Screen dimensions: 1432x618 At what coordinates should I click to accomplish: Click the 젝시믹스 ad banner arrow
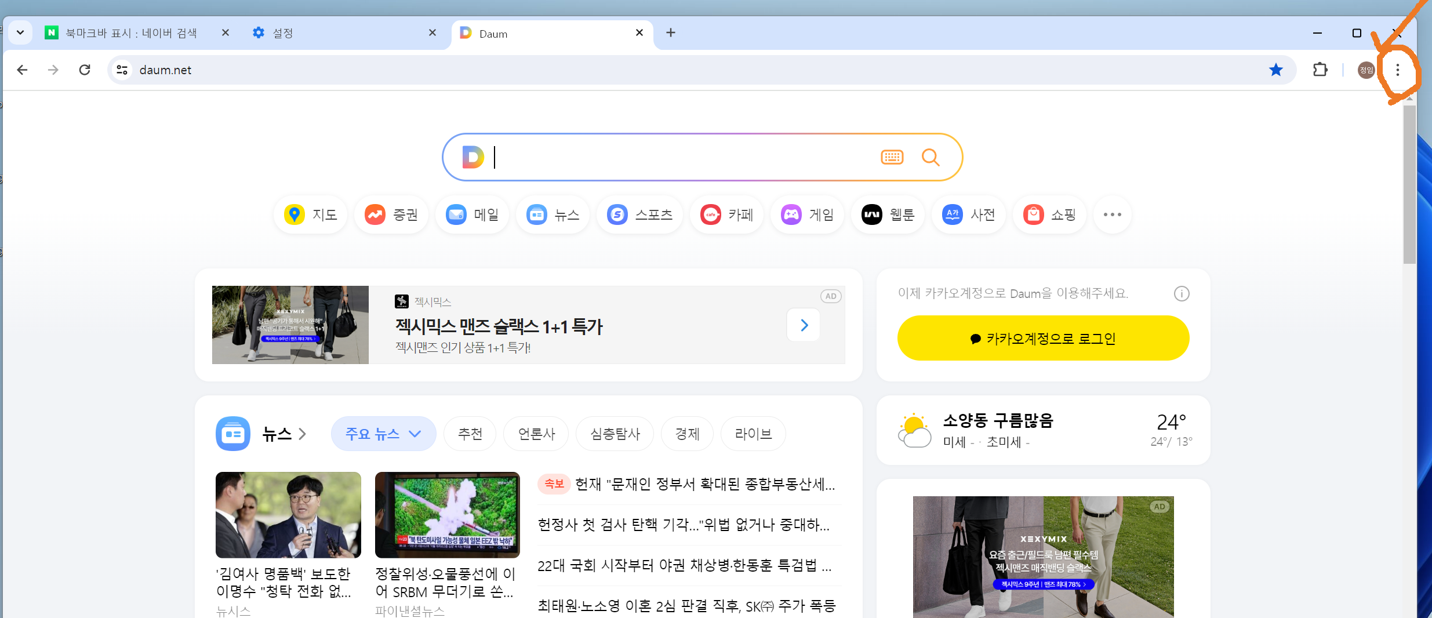[x=804, y=325]
